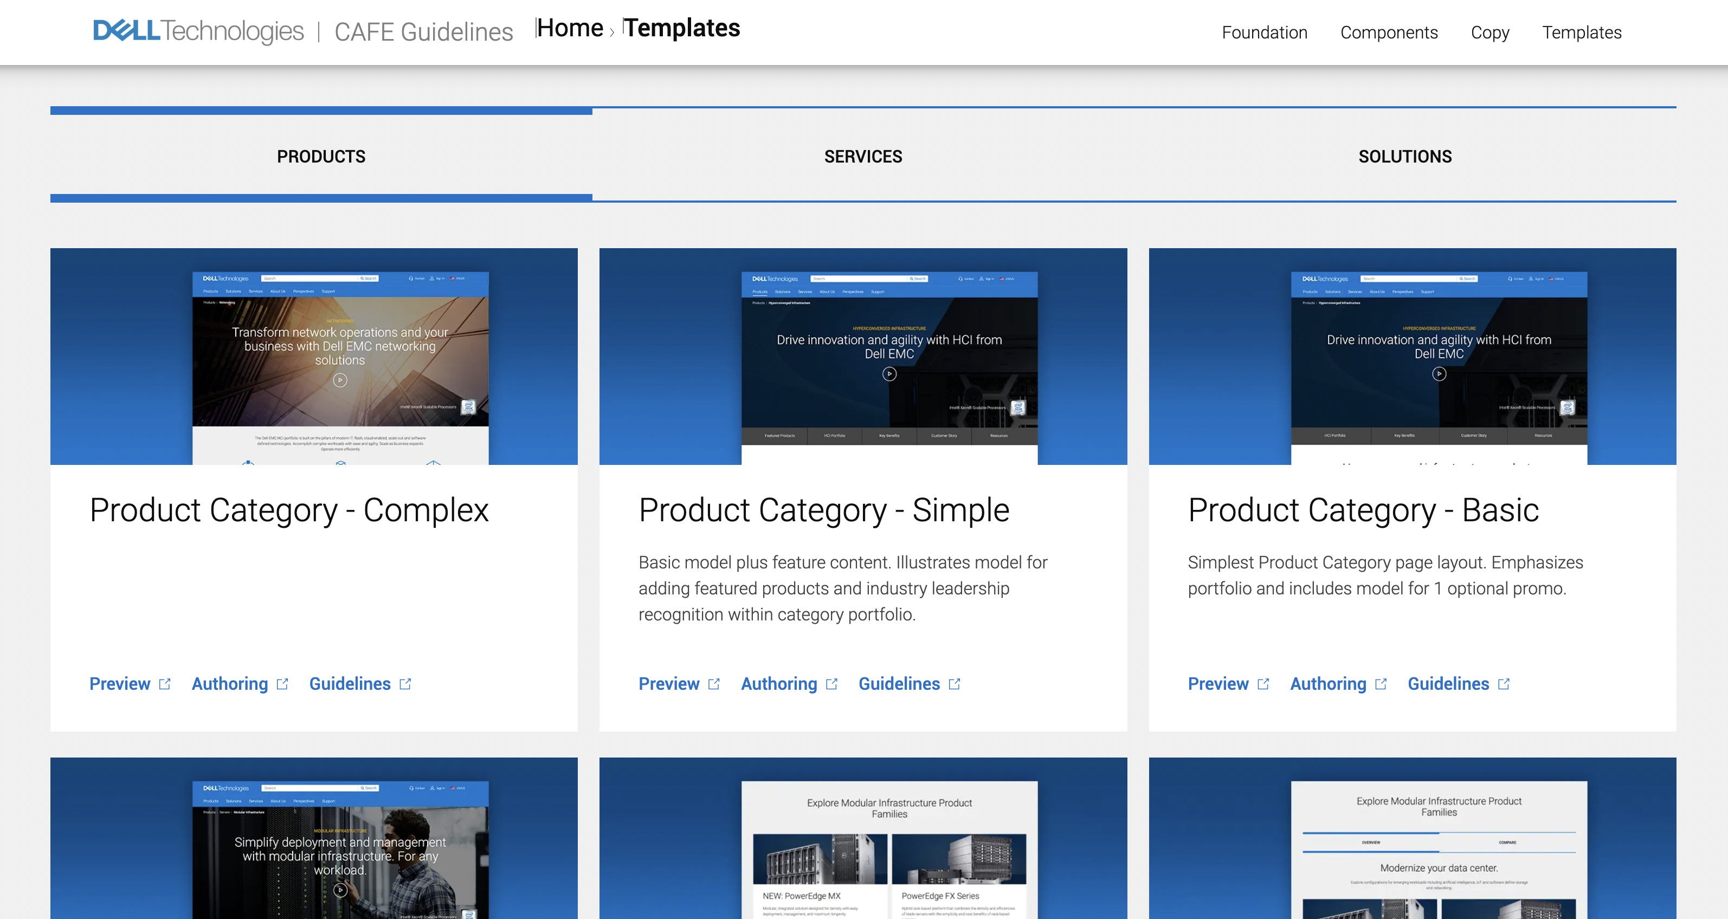Open the Copy section
Image resolution: width=1728 pixels, height=919 pixels.
1489,32
